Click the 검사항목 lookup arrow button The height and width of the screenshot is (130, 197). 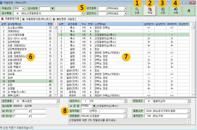click(x=53, y=9)
